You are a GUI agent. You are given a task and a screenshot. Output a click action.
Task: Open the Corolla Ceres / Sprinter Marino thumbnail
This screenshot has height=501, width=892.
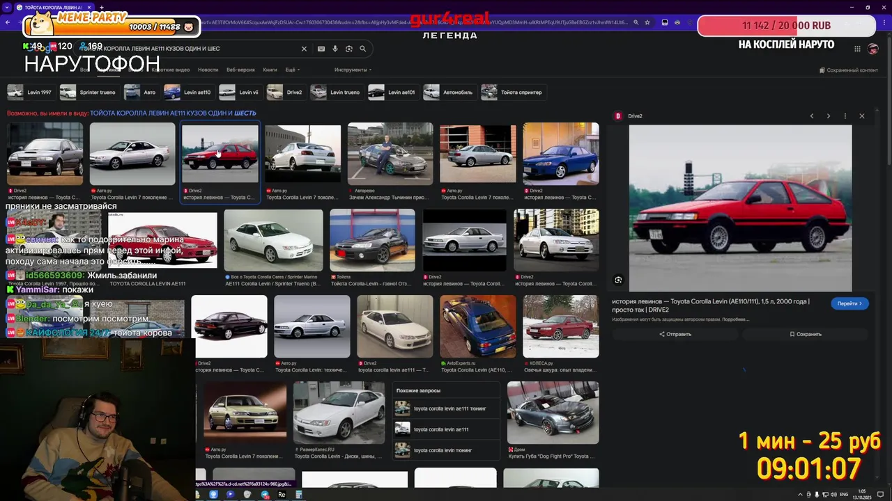[x=273, y=240]
